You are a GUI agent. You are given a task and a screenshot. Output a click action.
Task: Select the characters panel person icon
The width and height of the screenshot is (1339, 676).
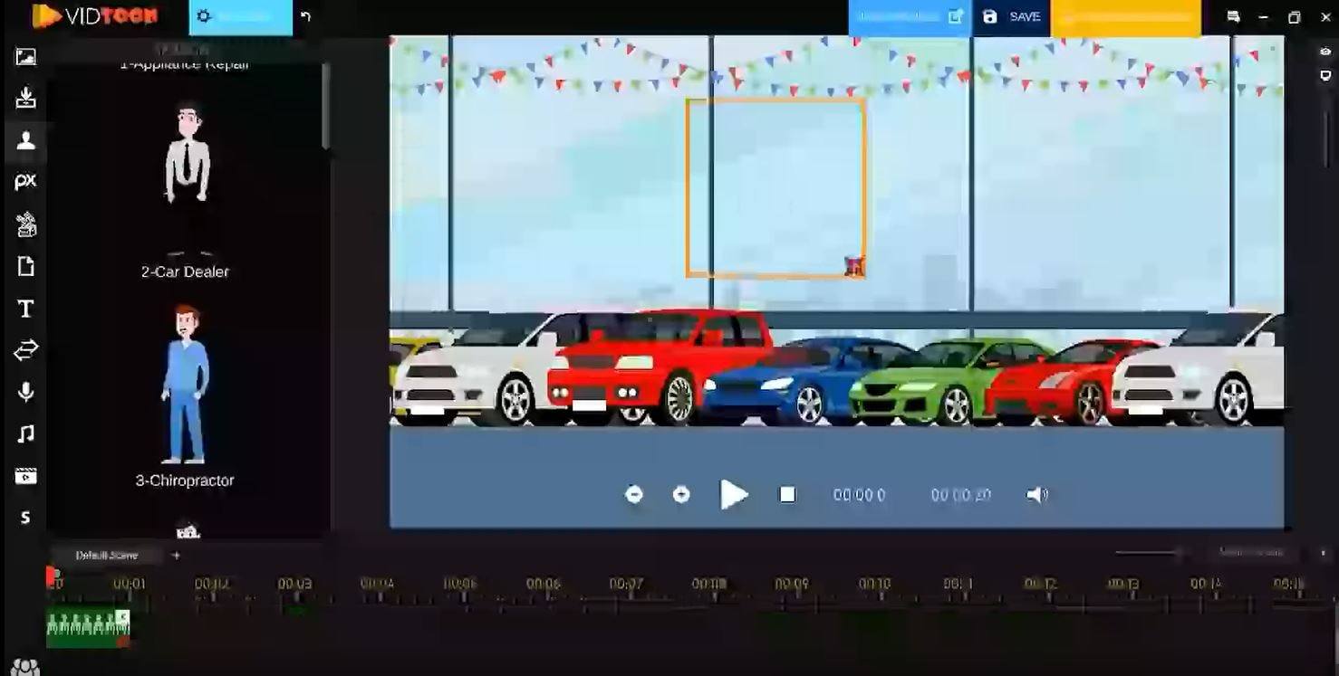click(25, 140)
